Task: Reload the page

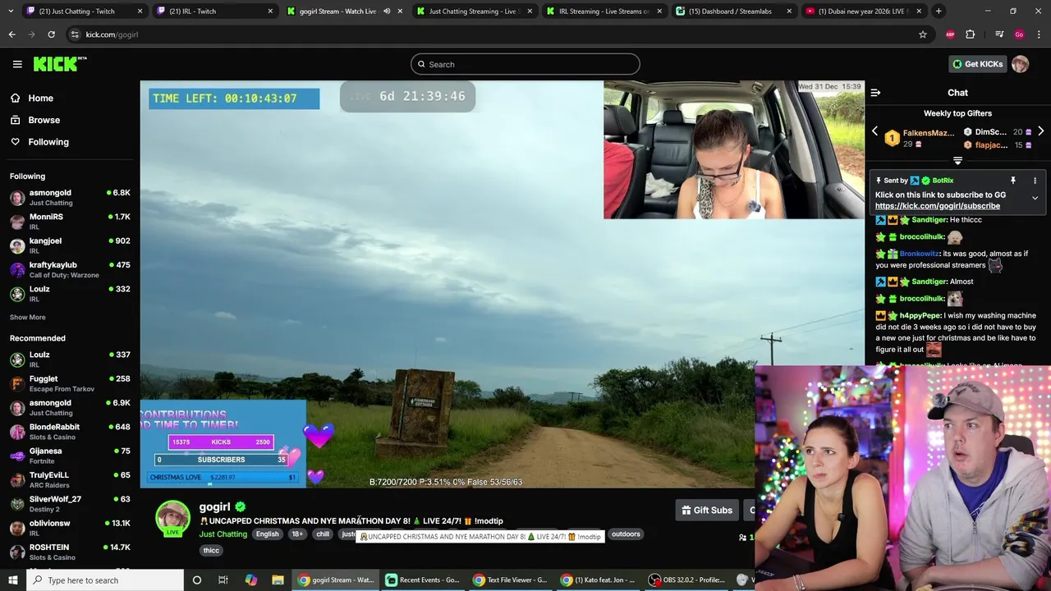Action: (x=51, y=34)
